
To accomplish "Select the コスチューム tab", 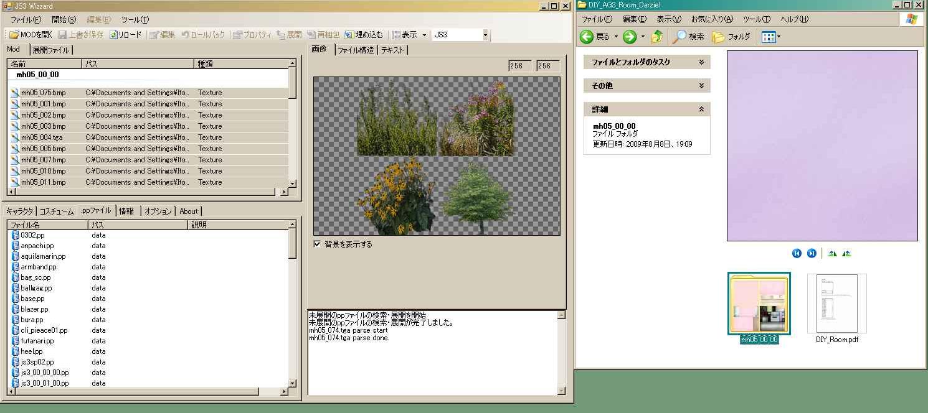I will pos(57,211).
